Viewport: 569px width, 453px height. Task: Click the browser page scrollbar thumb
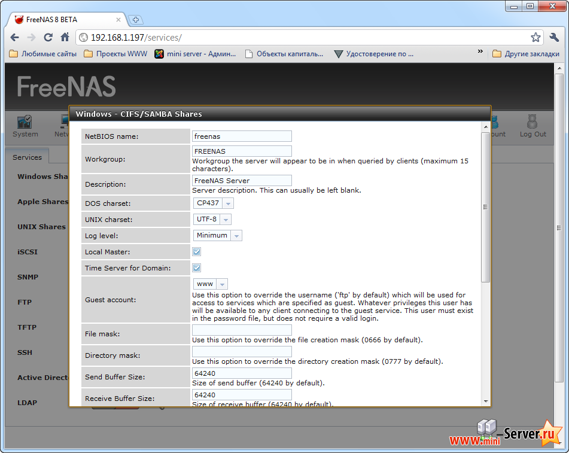(559, 228)
